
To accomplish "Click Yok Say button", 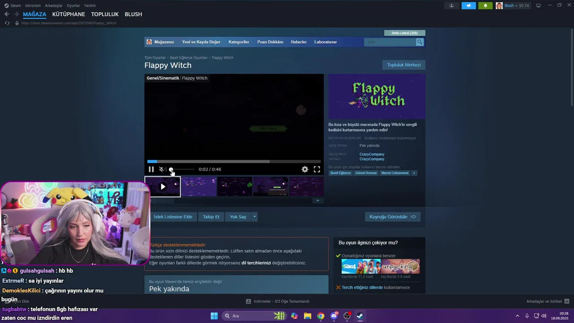I will [238, 217].
